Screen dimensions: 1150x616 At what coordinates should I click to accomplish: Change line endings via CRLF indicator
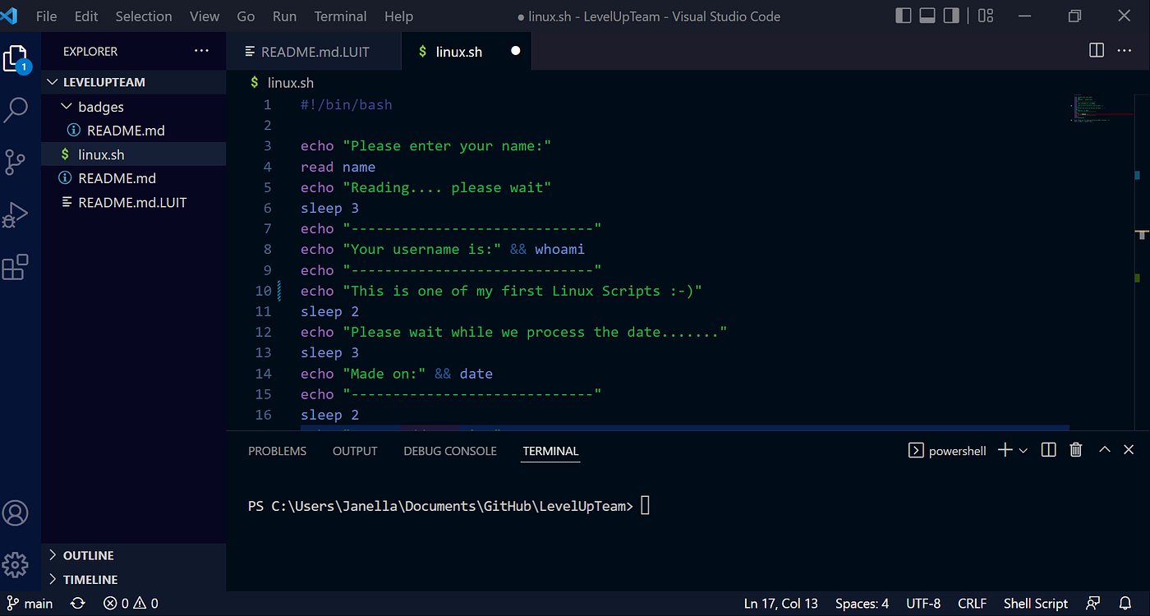tap(972, 603)
